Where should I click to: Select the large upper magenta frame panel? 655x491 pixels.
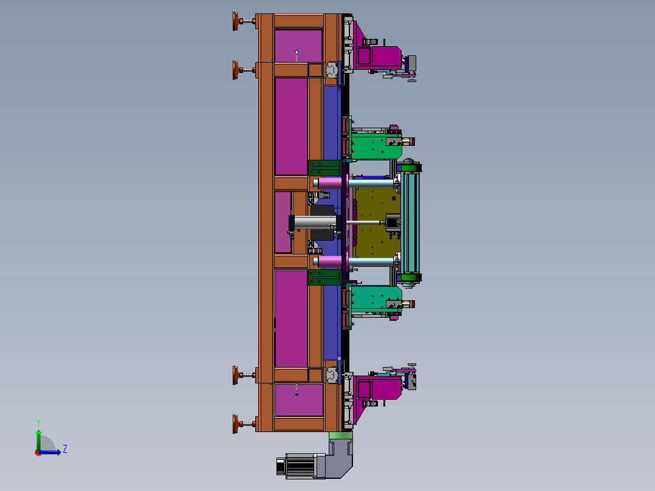pyautogui.click(x=291, y=126)
